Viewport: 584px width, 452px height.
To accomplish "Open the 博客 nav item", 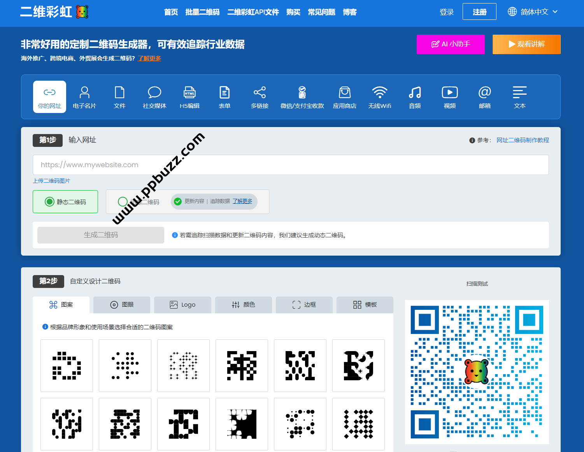I will (350, 12).
